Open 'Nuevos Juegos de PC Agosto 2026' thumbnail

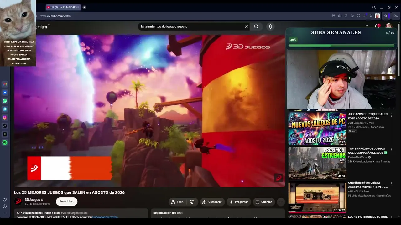tap(317, 128)
